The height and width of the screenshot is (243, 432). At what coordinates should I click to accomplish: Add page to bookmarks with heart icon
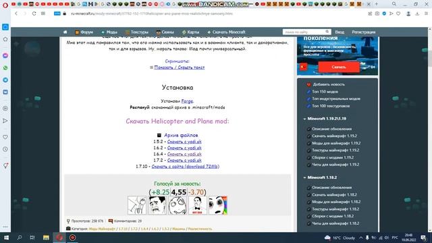tap(398, 13)
